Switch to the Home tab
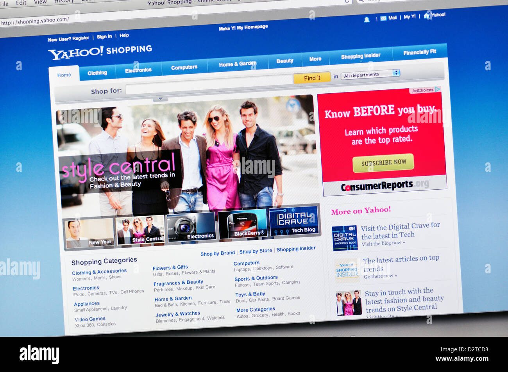 point(64,75)
